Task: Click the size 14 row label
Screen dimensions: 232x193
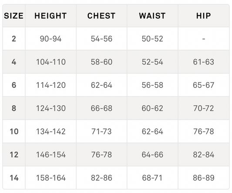Action: (x=14, y=178)
